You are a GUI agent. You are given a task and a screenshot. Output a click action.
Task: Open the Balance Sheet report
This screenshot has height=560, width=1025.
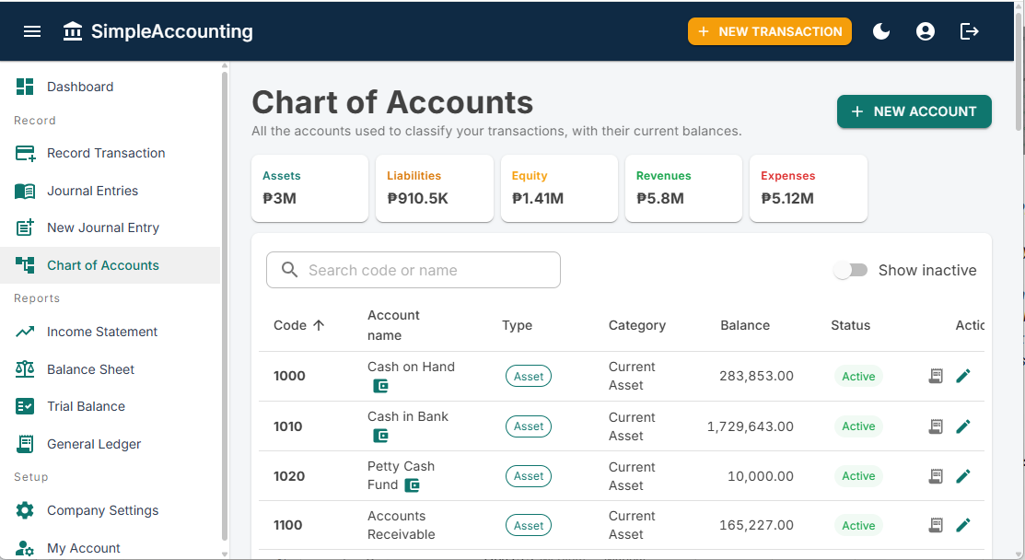pyautogui.click(x=111, y=369)
